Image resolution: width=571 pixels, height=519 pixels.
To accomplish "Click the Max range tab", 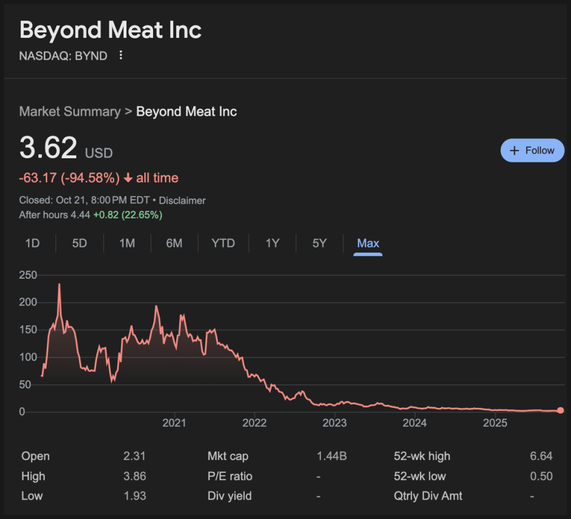I will point(368,243).
